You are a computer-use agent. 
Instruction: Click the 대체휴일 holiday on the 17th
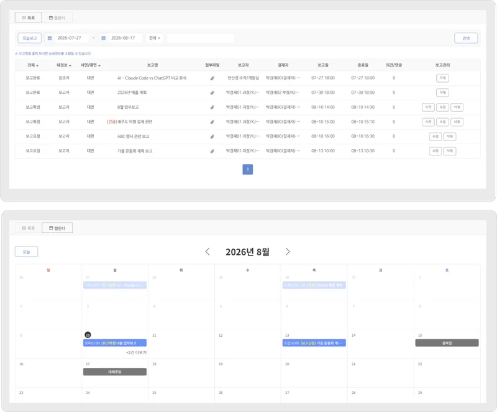click(x=115, y=372)
